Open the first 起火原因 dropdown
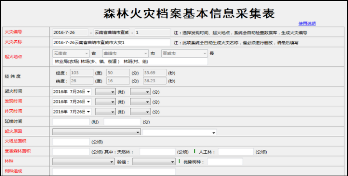The width and height of the screenshot is (348, 176). [x=96, y=132]
